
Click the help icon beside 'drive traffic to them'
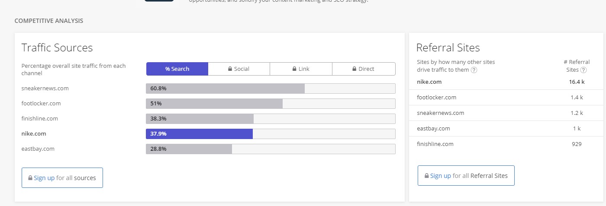(474, 70)
